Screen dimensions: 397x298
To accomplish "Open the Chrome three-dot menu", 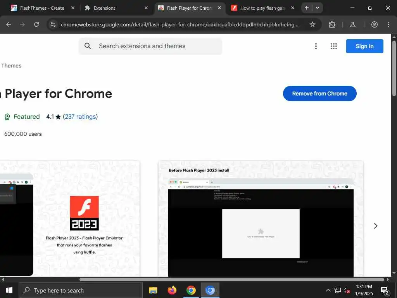I will click(x=388, y=24).
